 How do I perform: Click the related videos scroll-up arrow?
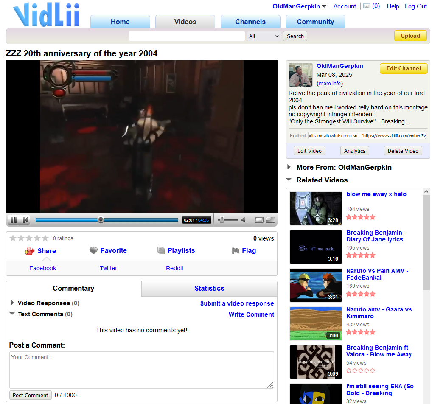(x=426, y=191)
